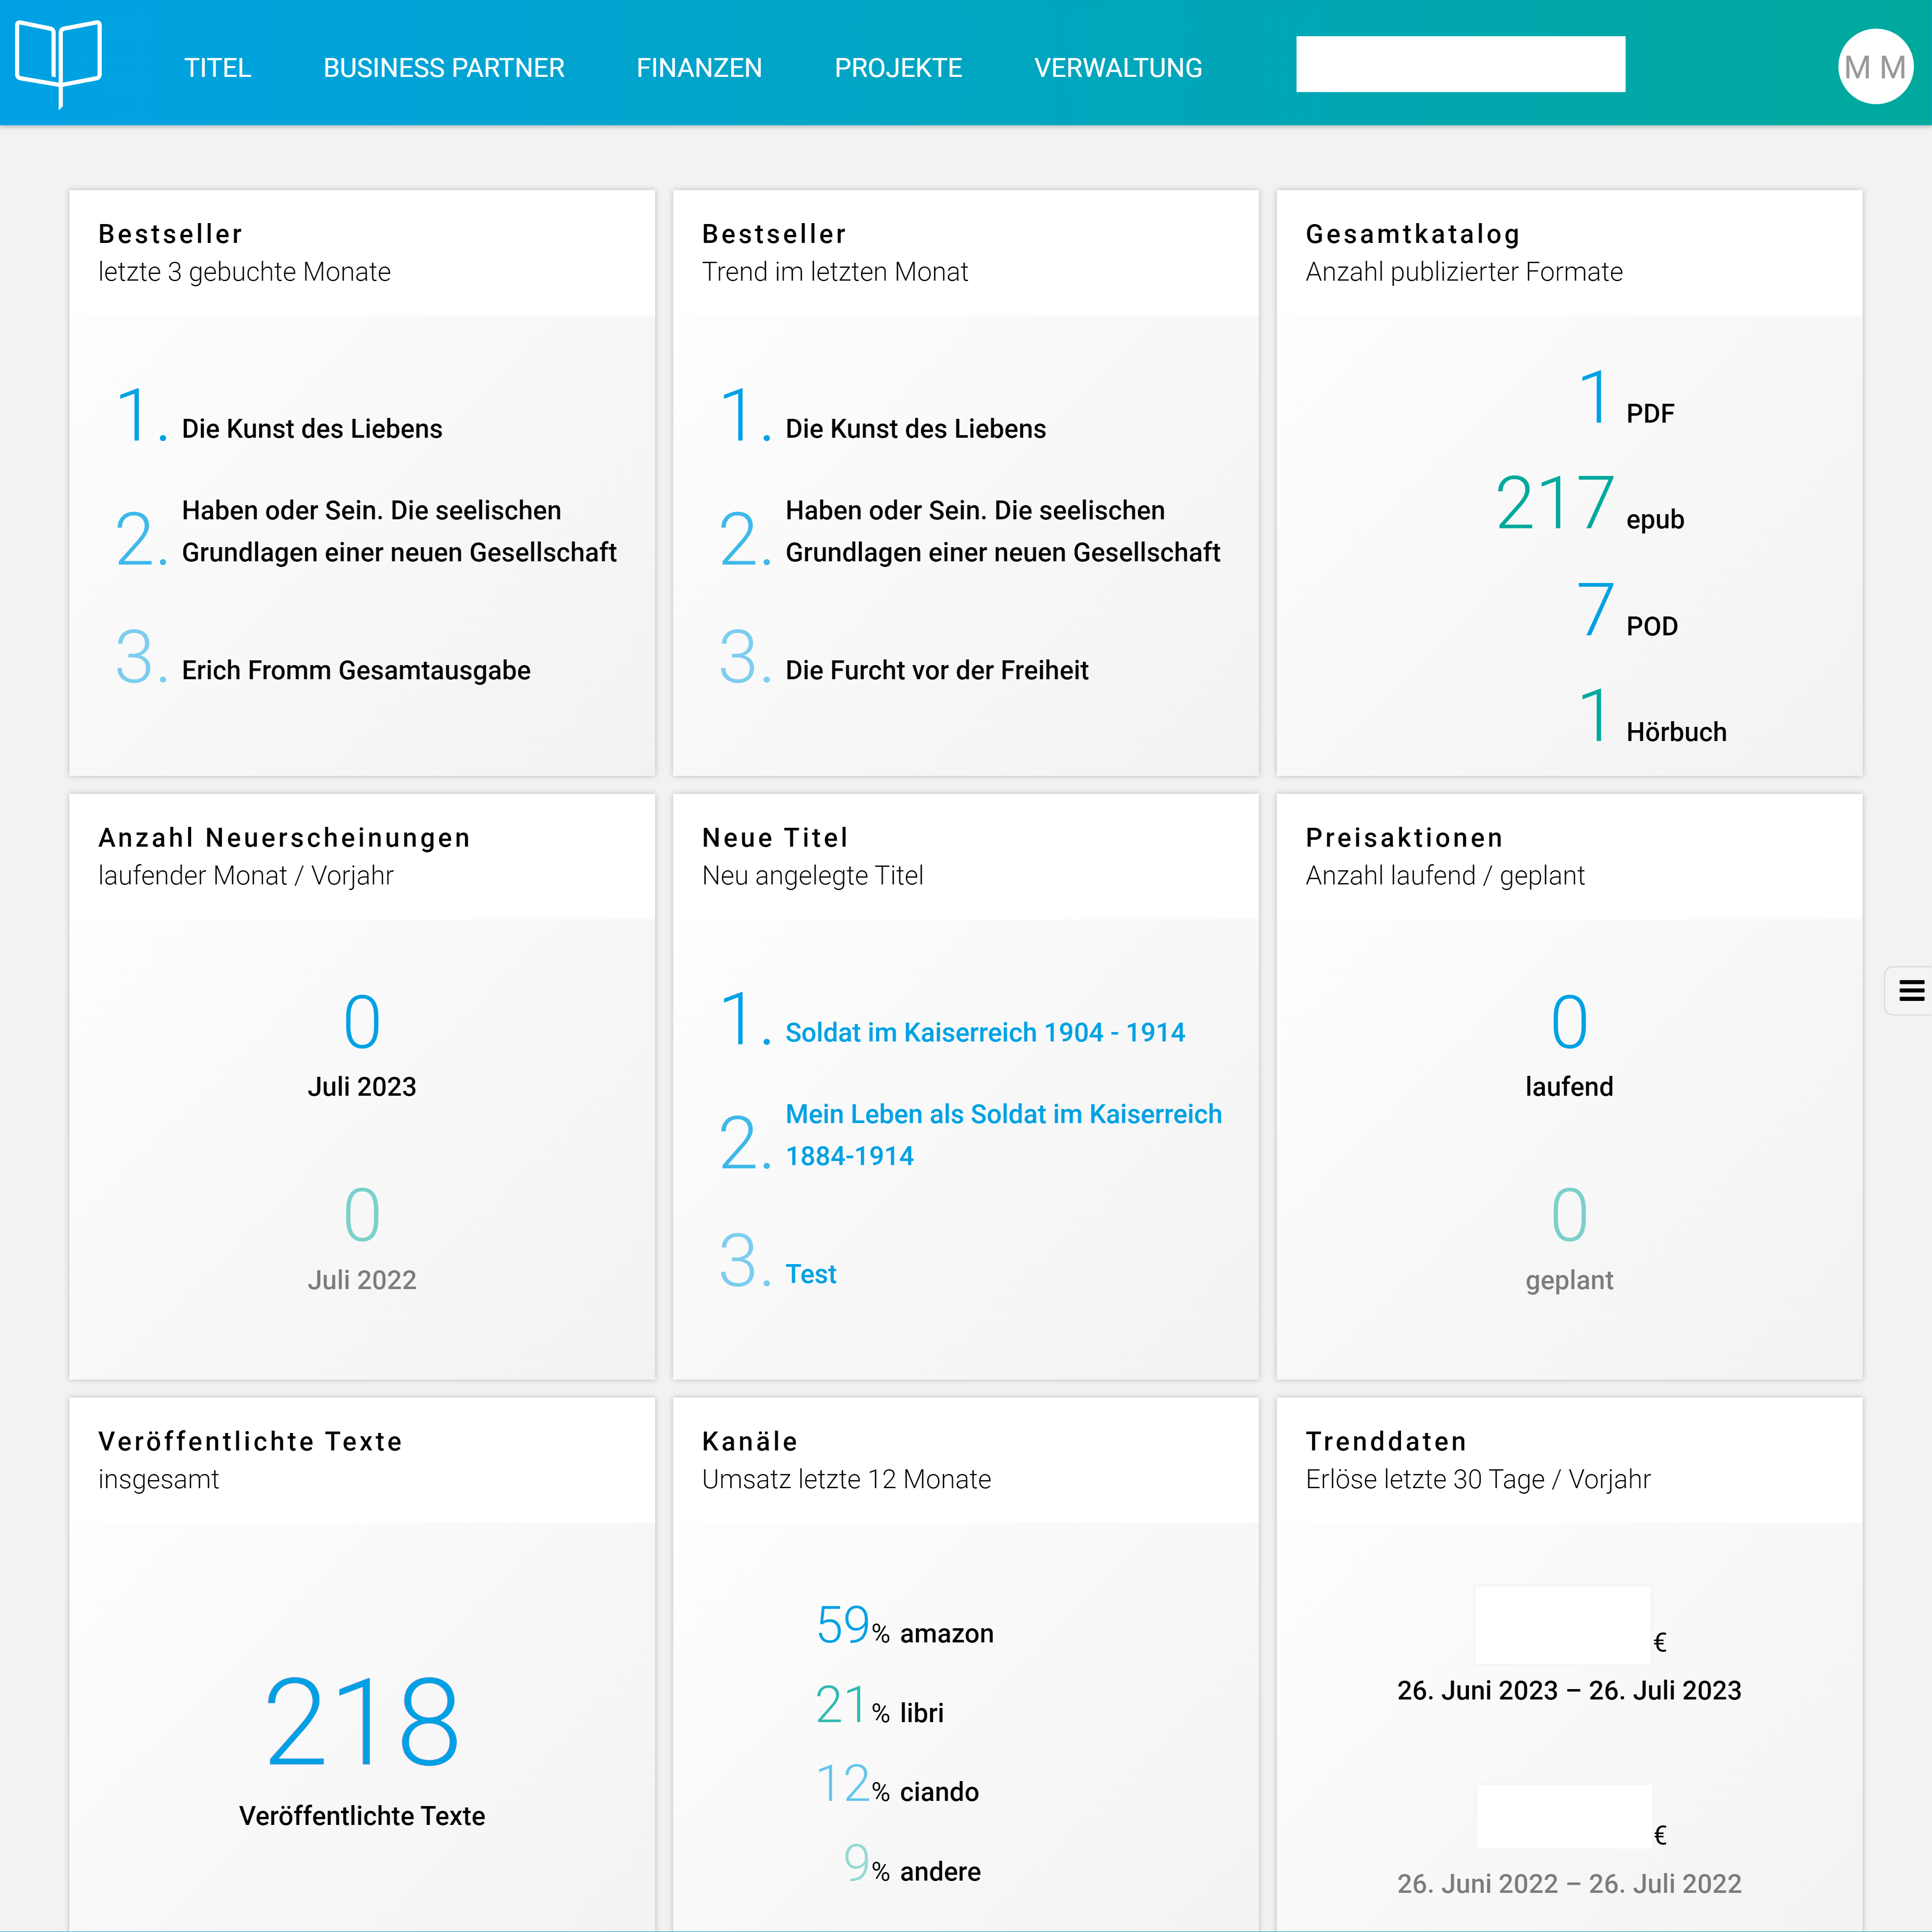Viewport: 1932px width, 1932px height.
Task: Open the PROJEKTE menu
Action: pos(898,68)
